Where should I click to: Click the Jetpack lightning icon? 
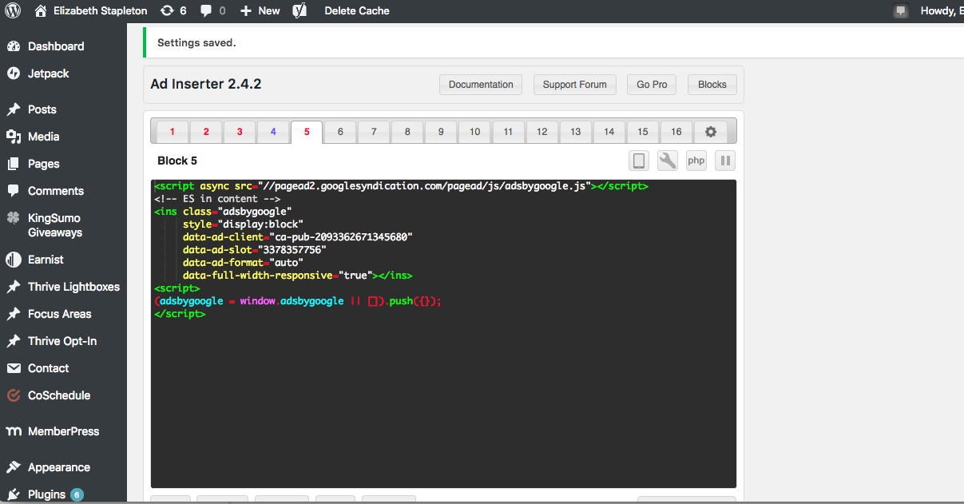tap(14, 73)
